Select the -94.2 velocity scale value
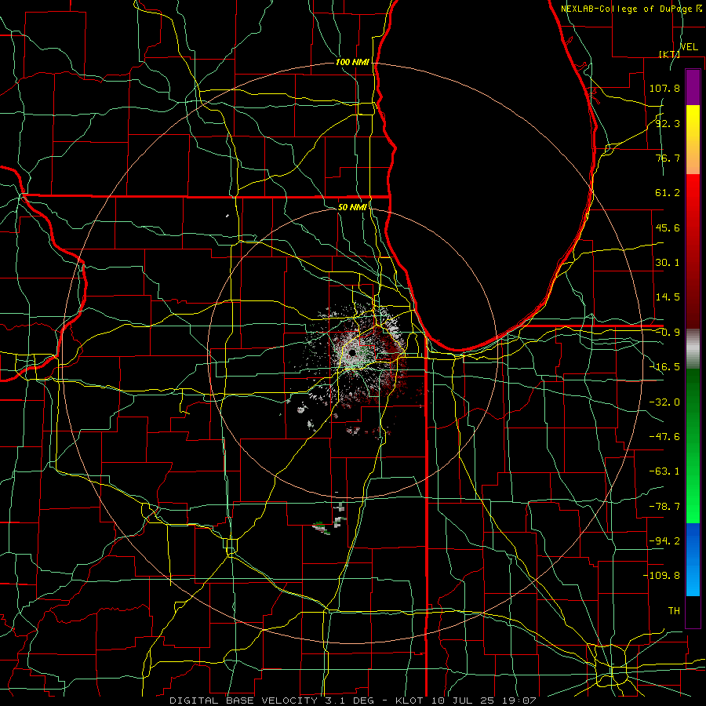The width and height of the screenshot is (706, 706). tap(664, 541)
